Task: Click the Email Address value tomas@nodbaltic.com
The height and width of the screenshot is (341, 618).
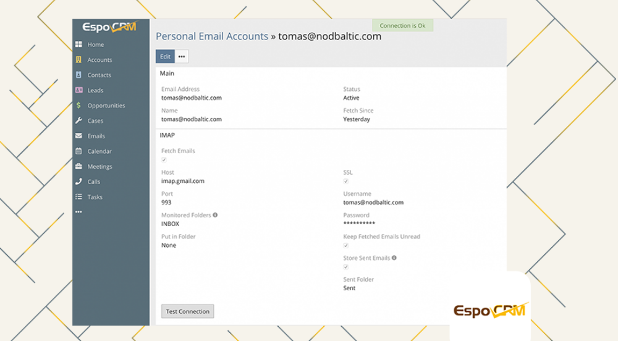Action: [192, 98]
